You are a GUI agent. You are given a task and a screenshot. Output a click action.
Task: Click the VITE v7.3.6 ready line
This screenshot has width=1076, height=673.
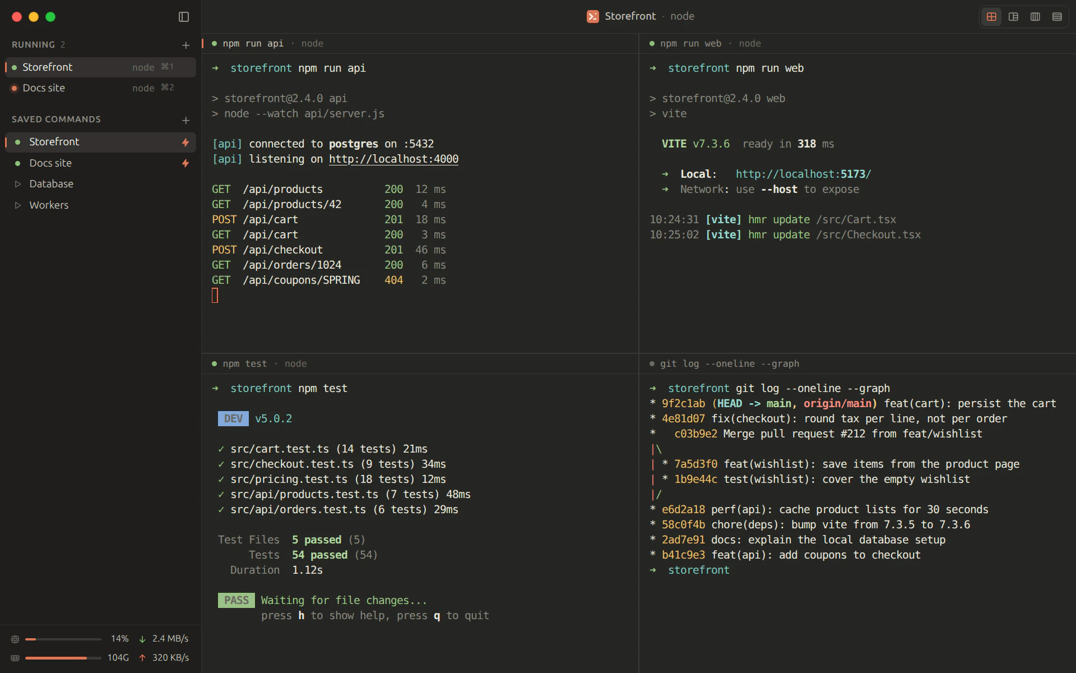(x=748, y=144)
